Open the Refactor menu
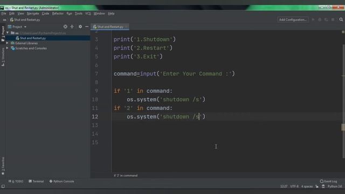Viewport: 345px width, 194px height. [58, 13]
